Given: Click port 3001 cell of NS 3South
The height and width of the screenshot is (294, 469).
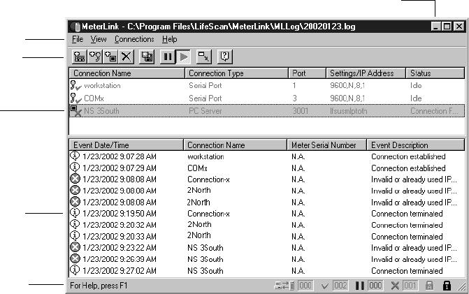Looking at the screenshot, I should [301, 111].
